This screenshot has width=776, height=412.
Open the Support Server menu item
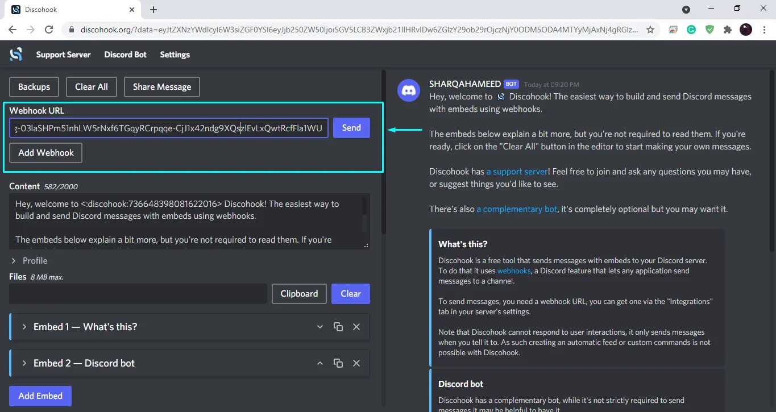tap(63, 55)
